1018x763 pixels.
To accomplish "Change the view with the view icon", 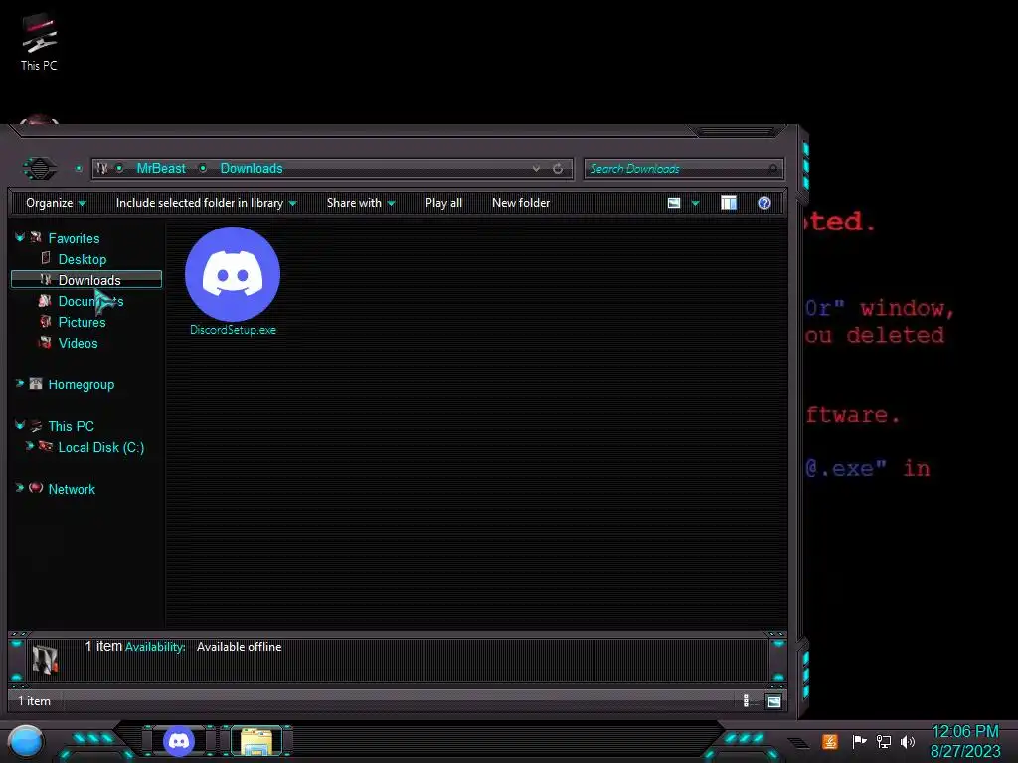I will click(674, 203).
